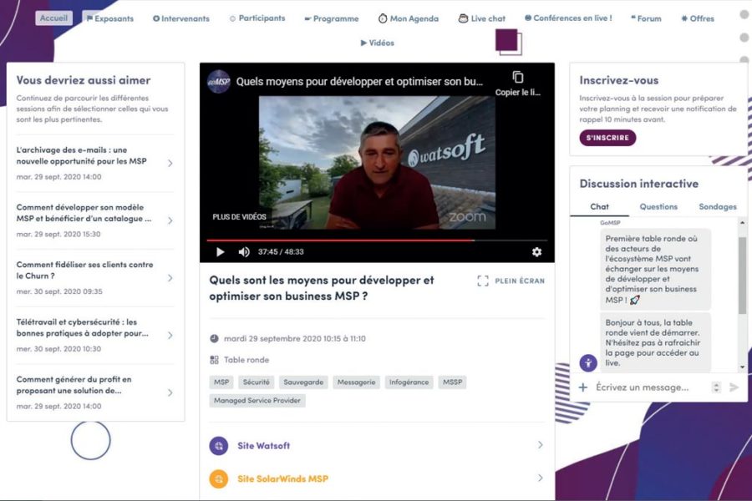Viewport: 752px width, 501px height.
Task: Click the plus icon beside message field
Action: pos(582,387)
